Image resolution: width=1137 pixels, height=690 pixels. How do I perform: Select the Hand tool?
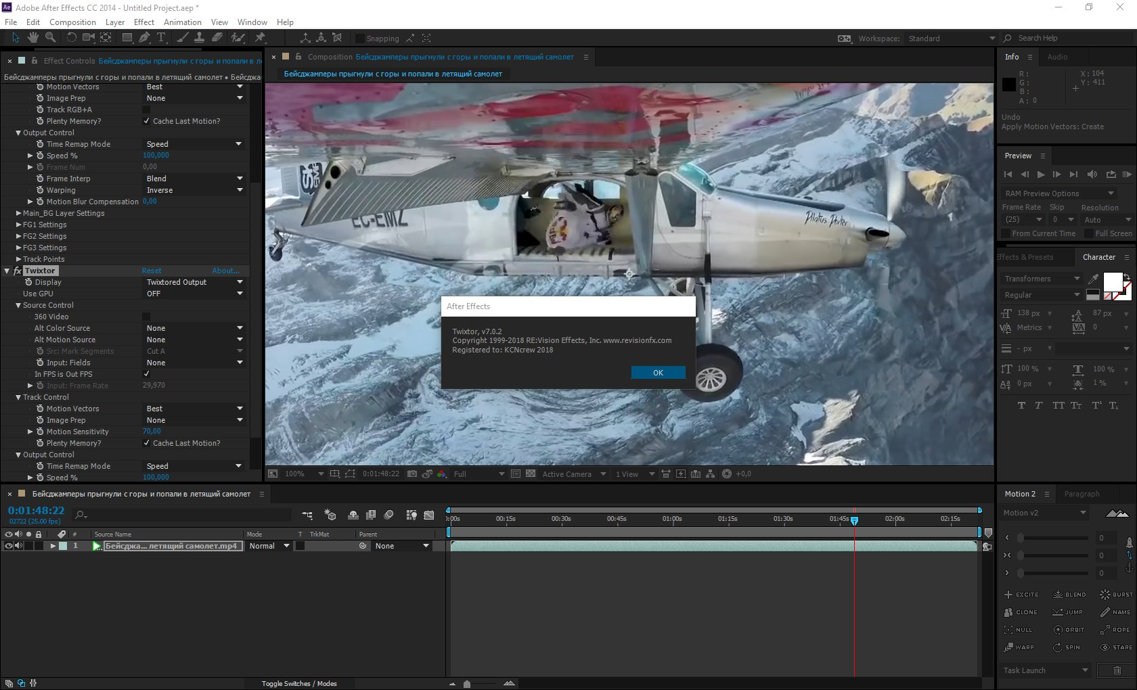32,38
